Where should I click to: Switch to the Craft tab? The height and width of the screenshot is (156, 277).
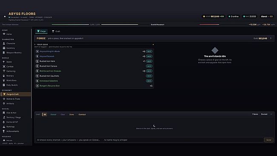56,31
